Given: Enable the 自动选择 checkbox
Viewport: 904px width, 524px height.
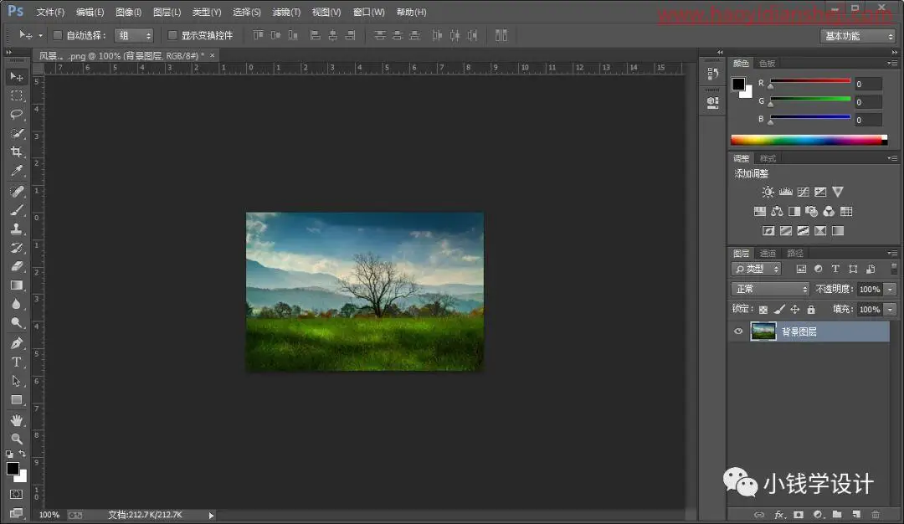Looking at the screenshot, I should (58, 35).
